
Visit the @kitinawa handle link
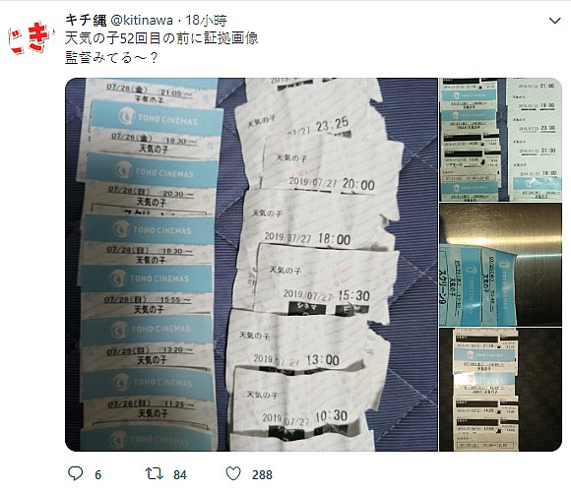(142, 20)
